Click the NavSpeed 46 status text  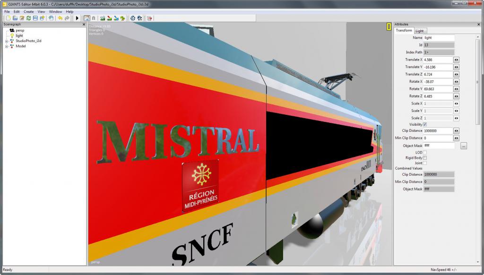[444, 270]
